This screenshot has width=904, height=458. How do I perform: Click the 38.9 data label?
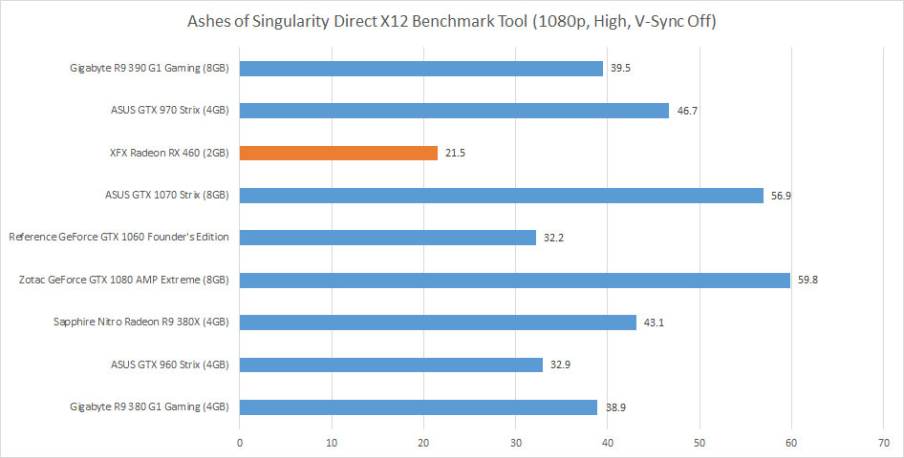615,407
